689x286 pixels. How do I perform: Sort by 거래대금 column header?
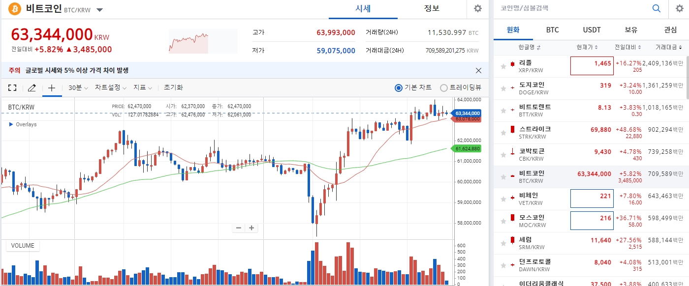point(668,47)
